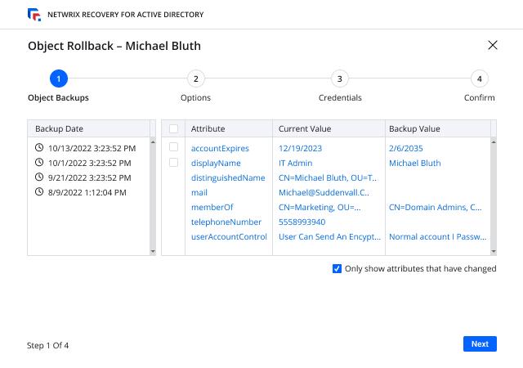Click clock icon for 8/9/2022 backup
Image resolution: width=523 pixels, height=368 pixels.
pos(39,192)
